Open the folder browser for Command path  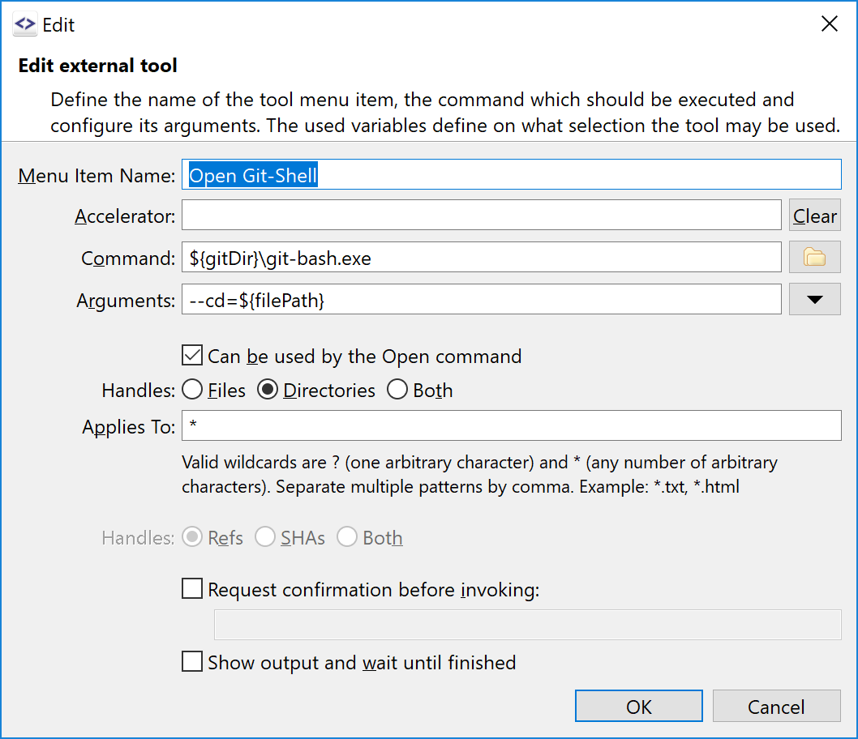click(814, 257)
